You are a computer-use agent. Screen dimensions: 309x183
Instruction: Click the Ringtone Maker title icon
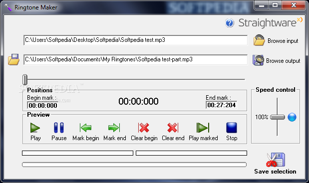pyautogui.click(x=8, y=7)
